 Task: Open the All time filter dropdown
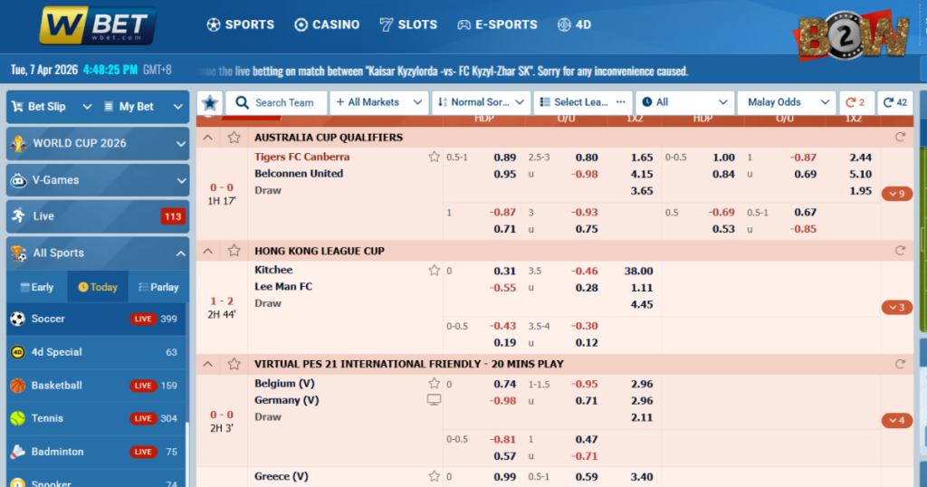(x=684, y=102)
